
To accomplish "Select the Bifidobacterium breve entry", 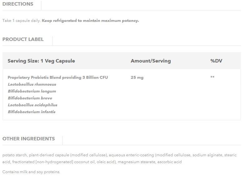I will pos(30,98).
